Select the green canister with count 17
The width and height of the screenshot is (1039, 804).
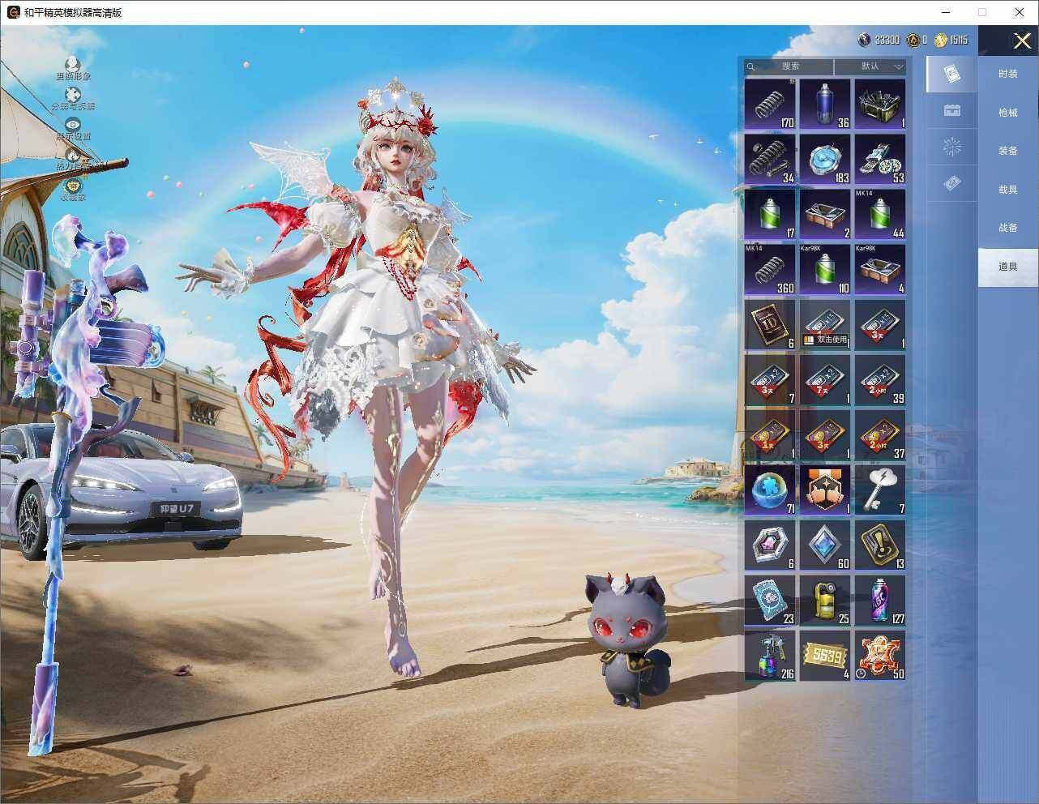[770, 214]
